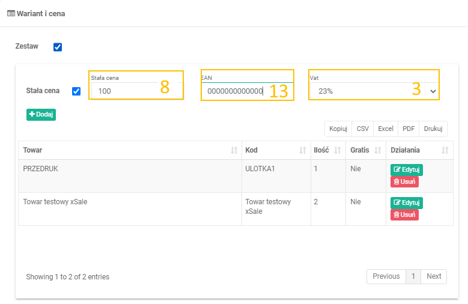Go to Next page of entries
The height and width of the screenshot is (304, 468).
pos(434,276)
